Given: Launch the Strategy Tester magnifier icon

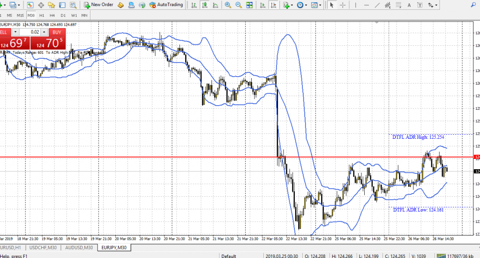Looking at the screenshot, I should [73, 5].
